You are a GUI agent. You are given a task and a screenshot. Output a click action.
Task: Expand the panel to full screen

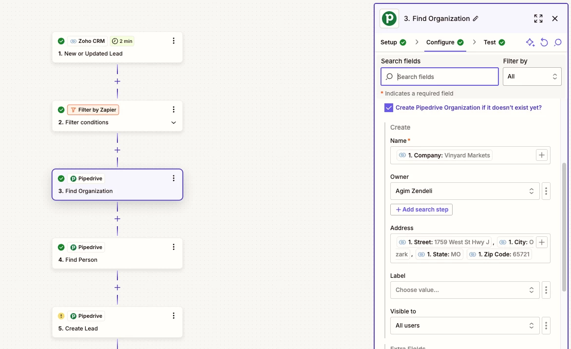pyautogui.click(x=538, y=19)
